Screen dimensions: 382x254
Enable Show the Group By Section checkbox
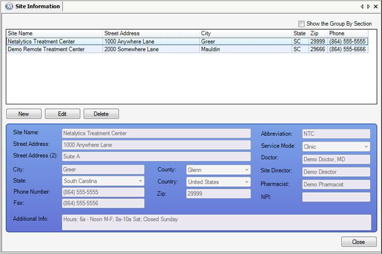pos(301,23)
